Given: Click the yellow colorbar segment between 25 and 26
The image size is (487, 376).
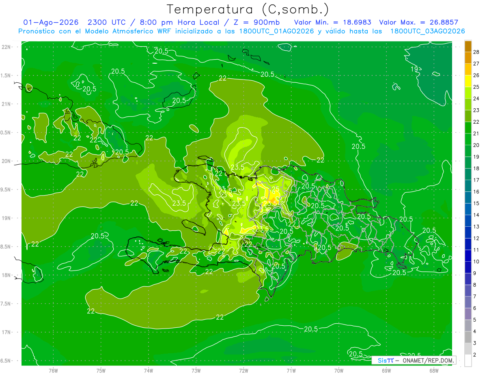Looking at the screenshot, I should tap(468, 81).
